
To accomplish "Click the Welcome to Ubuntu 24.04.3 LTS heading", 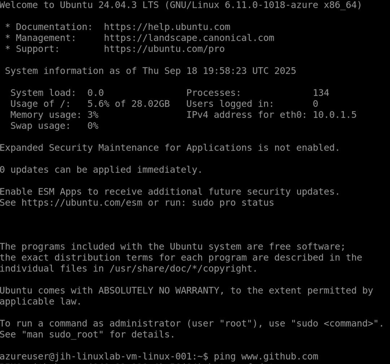I will coord(181,5).
